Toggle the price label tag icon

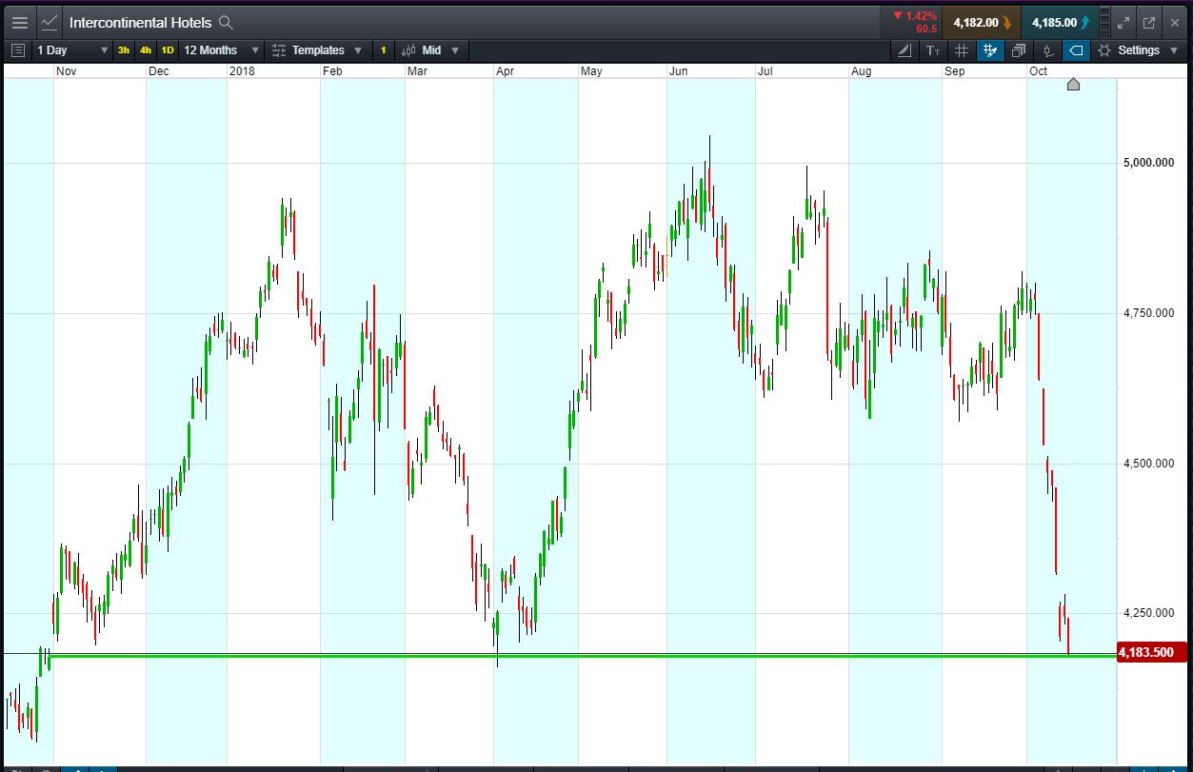[x=1076, y=50]
